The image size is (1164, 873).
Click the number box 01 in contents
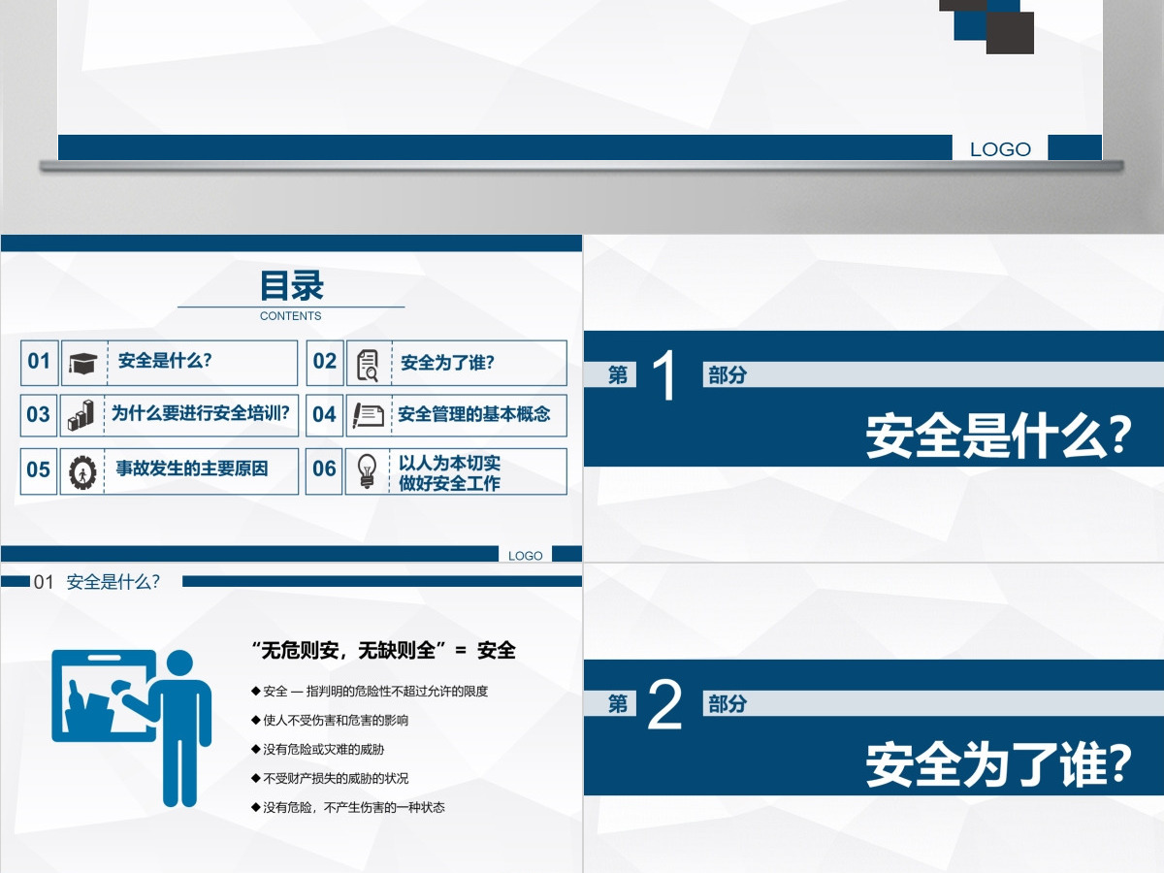pyautogui.click(x=39, y=363)
